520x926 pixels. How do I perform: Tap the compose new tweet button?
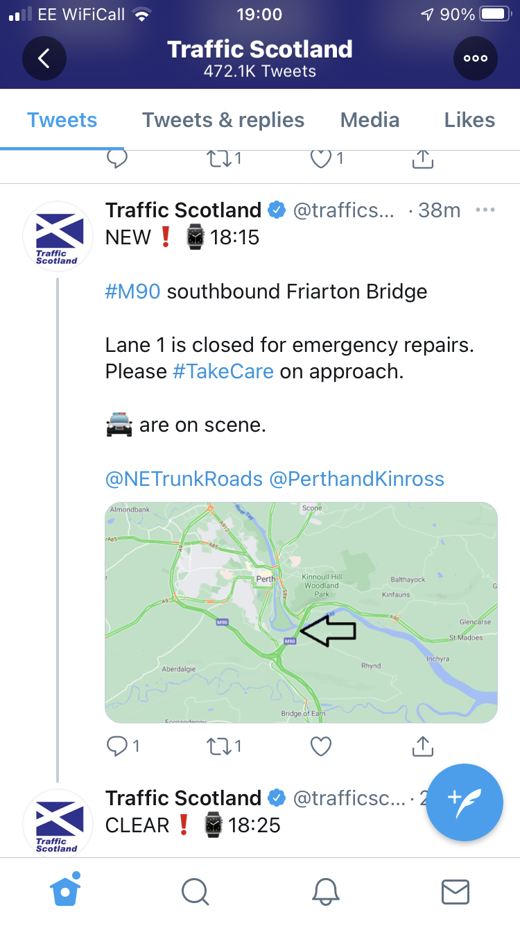tap(464, 802)
